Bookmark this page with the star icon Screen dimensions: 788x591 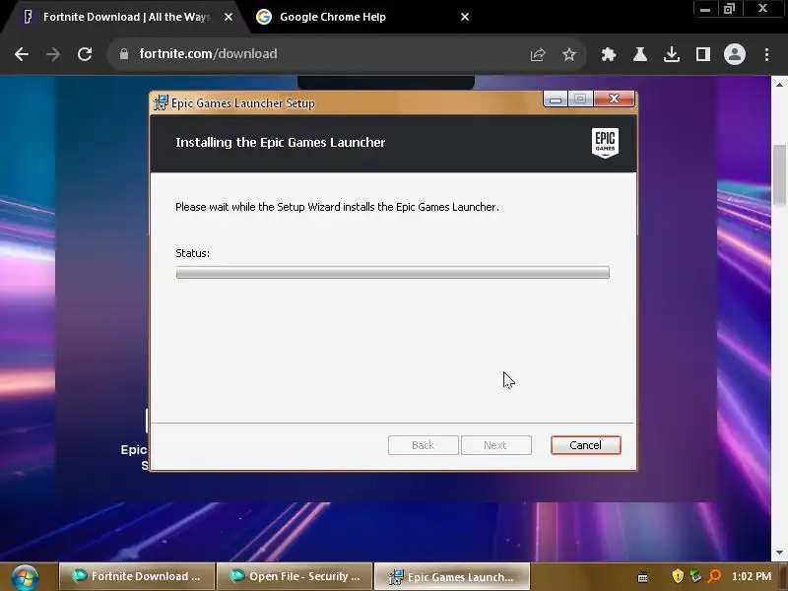[x=569, y=54]
